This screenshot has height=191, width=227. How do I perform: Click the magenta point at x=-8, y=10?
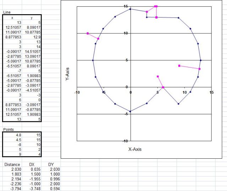[x=88, y=33]
